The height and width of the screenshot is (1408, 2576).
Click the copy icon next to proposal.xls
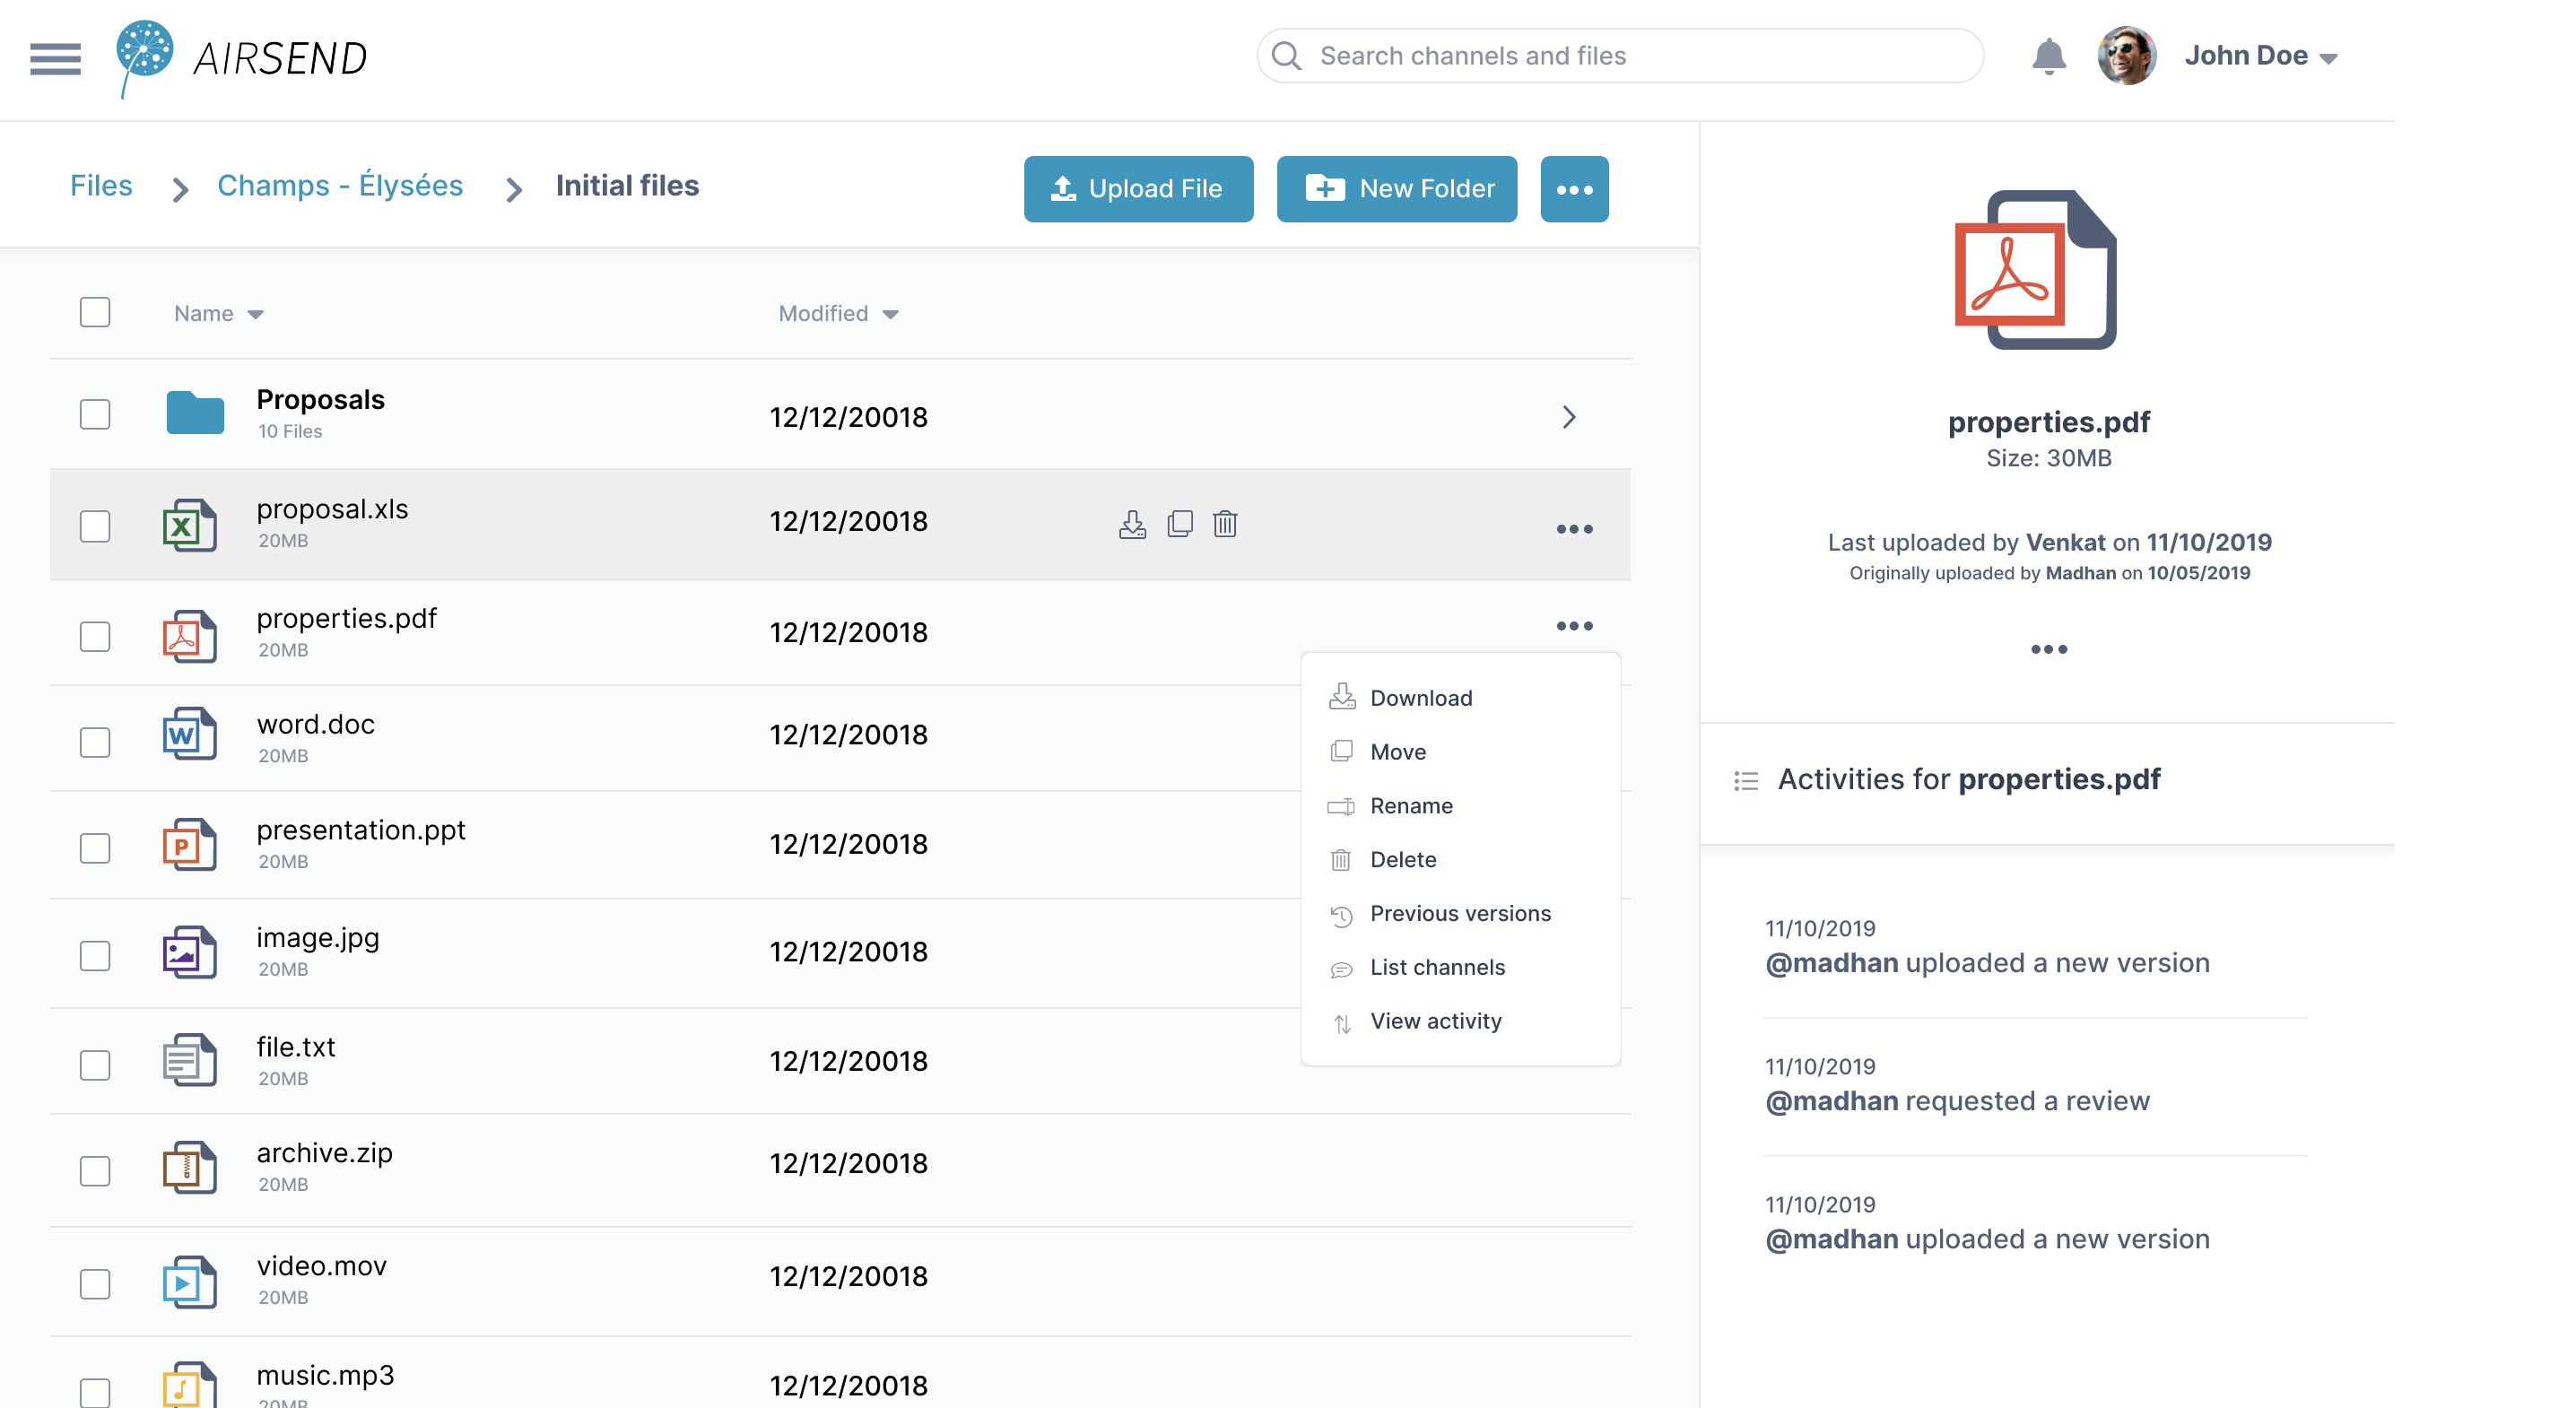pos(1180,524)
